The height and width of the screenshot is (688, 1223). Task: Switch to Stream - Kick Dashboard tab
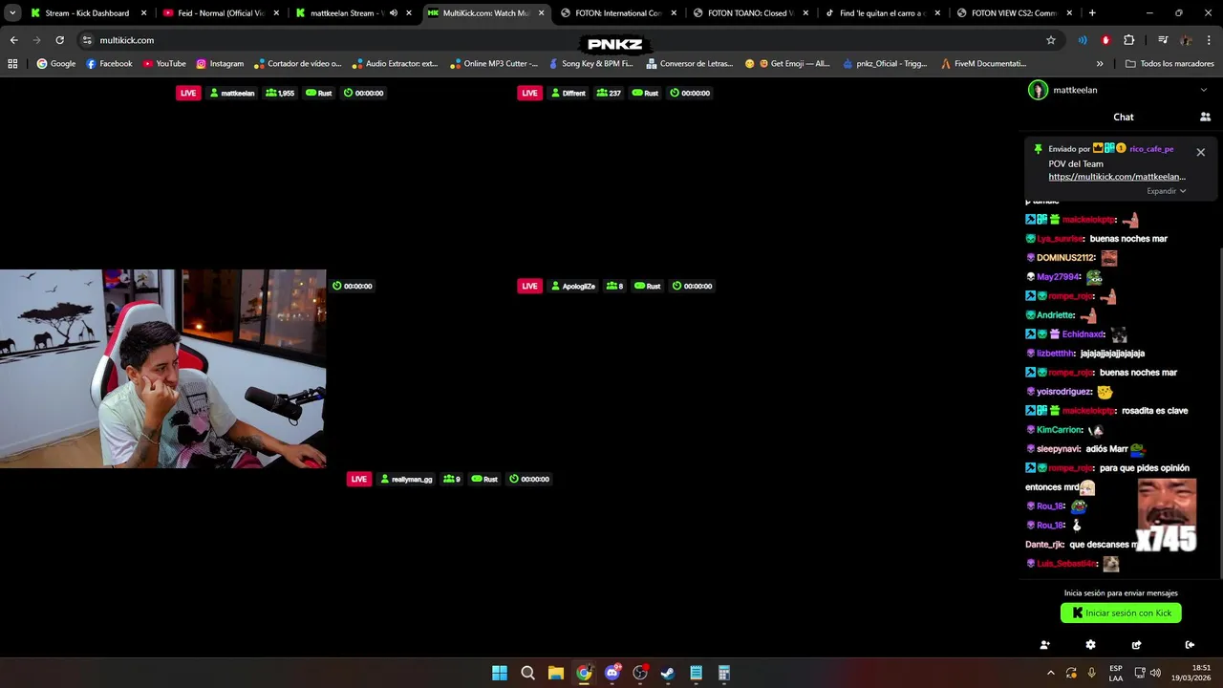87,13
